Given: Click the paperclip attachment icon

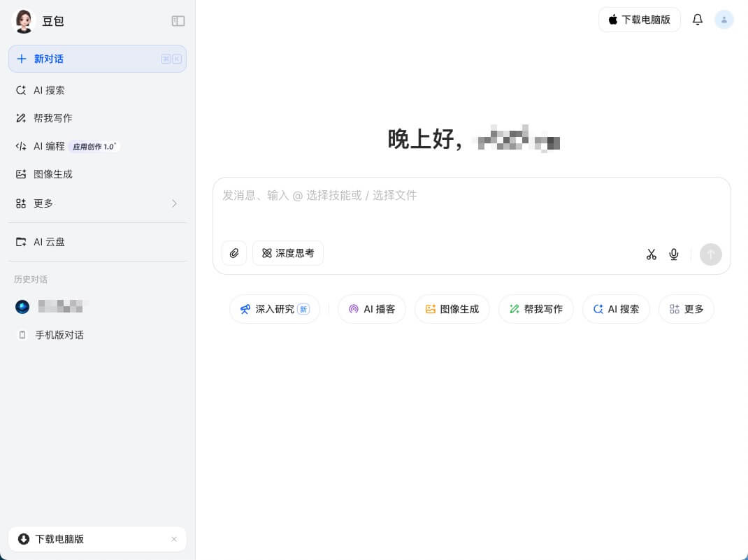Looking at the screenshot, I should pos(233,253).
